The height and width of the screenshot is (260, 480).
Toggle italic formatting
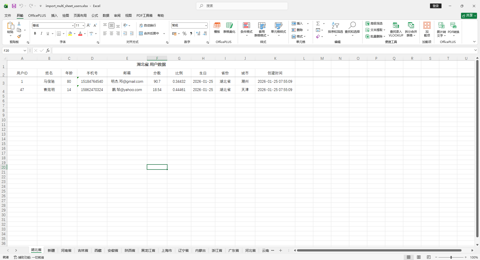pyautogui.click(x=41, y=33)
